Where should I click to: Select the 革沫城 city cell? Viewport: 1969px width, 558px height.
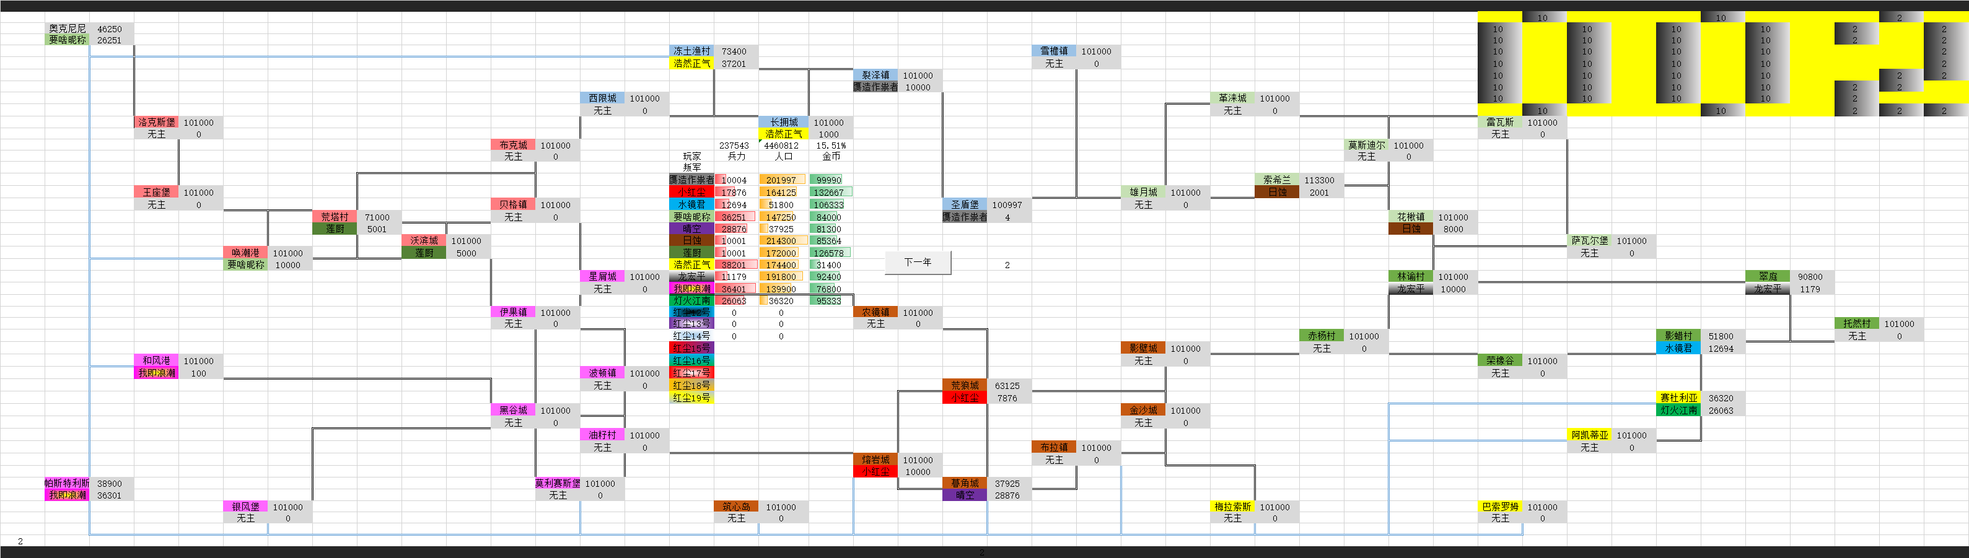point(1232,98)
